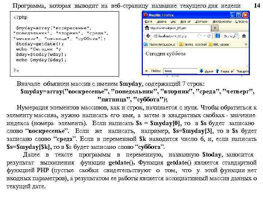Screen dimensions: 263x197
Task: Close the Mozilla Firefox window
Action: click(x=245, y=15)
